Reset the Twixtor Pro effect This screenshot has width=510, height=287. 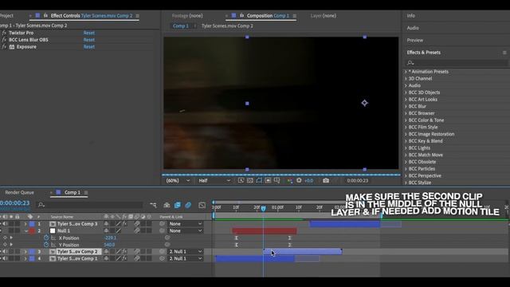[88, 33]
